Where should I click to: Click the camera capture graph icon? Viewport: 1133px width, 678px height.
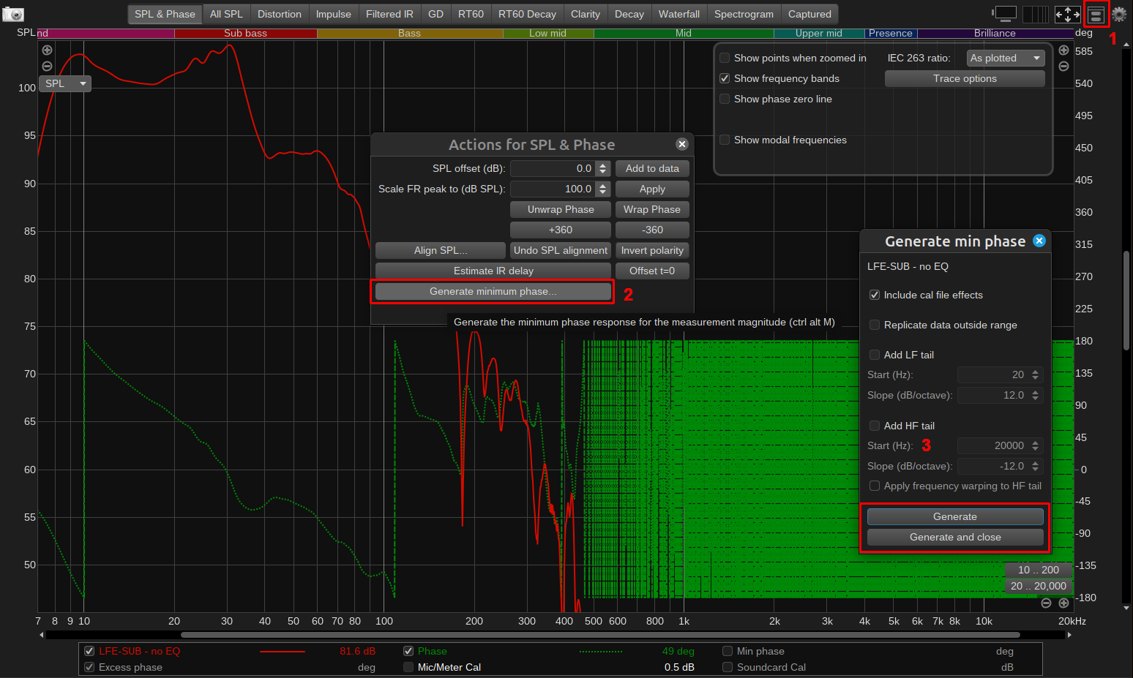(x=12, y=14)
